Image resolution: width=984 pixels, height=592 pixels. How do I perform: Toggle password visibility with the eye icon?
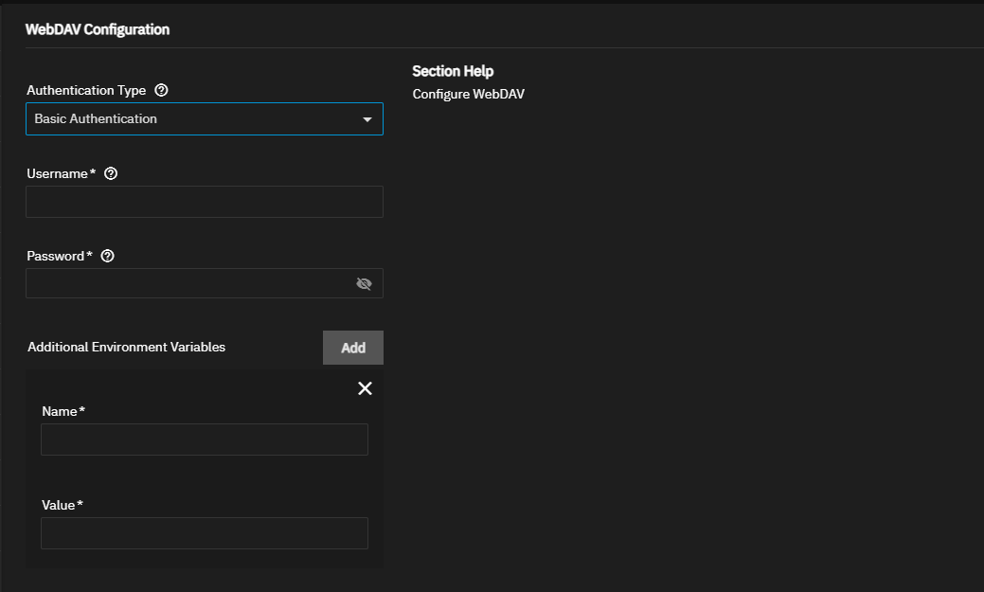pos(364,283)
